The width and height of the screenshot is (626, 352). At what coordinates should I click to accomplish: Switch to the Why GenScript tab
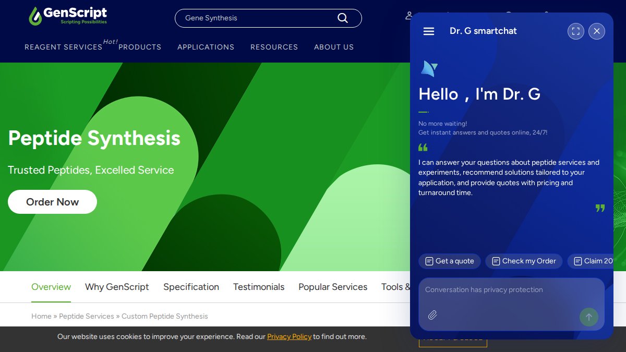coord(117,287)
